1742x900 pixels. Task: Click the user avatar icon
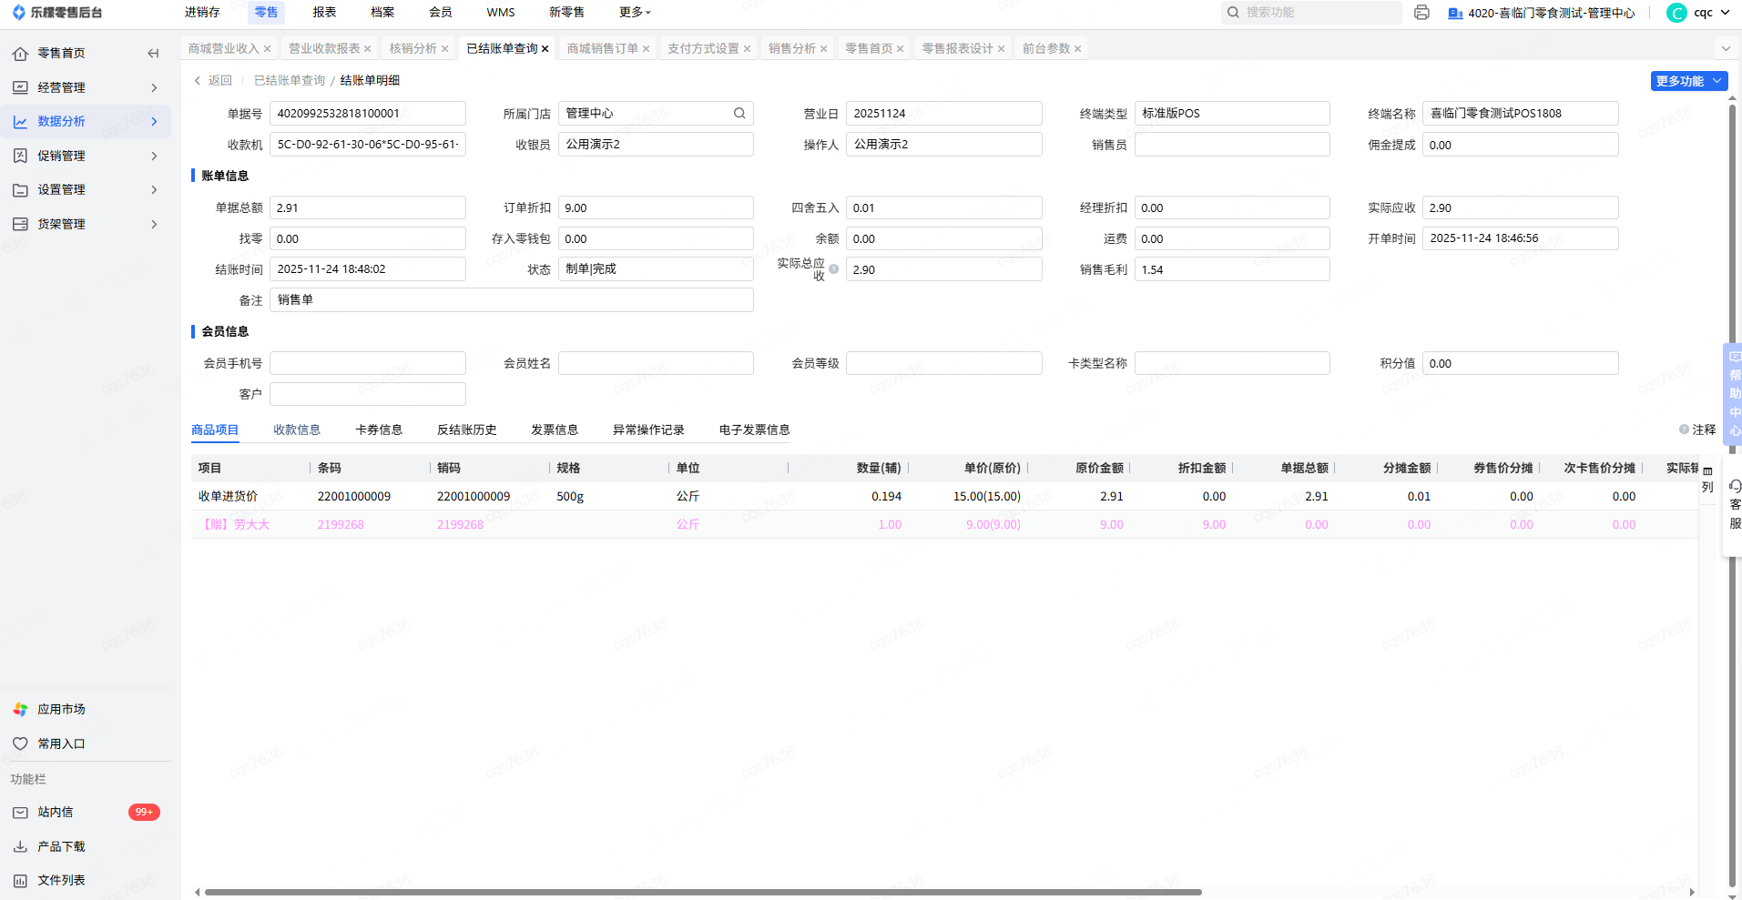tap(1676, 13)
